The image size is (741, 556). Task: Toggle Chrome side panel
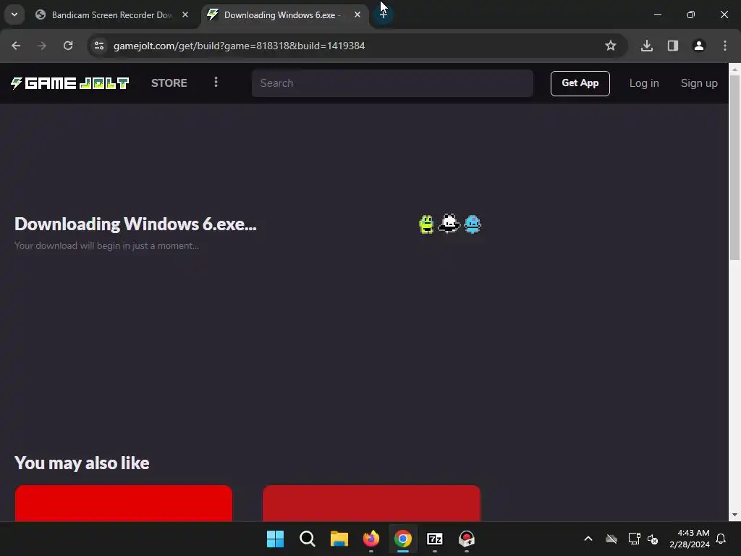(673, 46)
